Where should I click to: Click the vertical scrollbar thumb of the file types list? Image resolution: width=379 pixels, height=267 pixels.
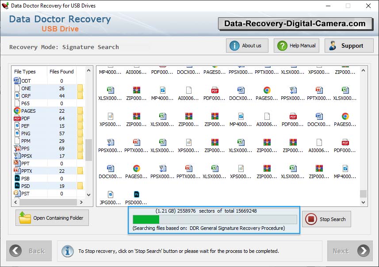89,150
